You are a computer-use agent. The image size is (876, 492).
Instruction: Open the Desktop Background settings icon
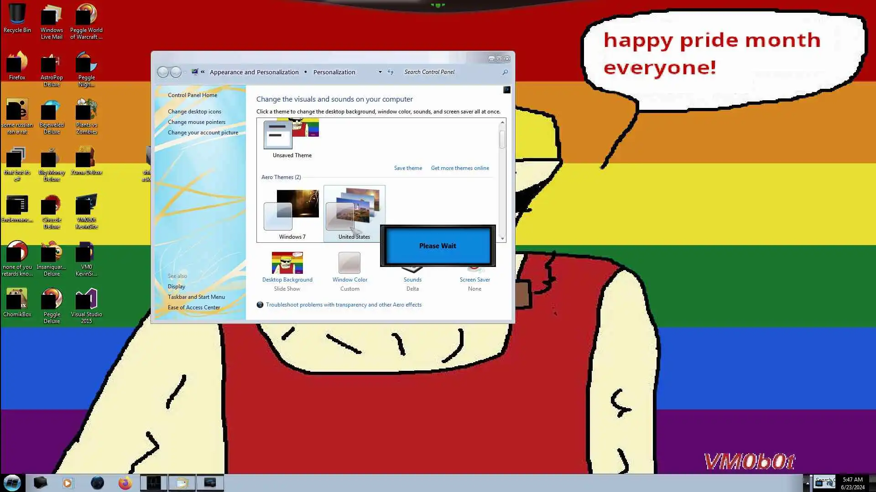click(x=287, y=263)
